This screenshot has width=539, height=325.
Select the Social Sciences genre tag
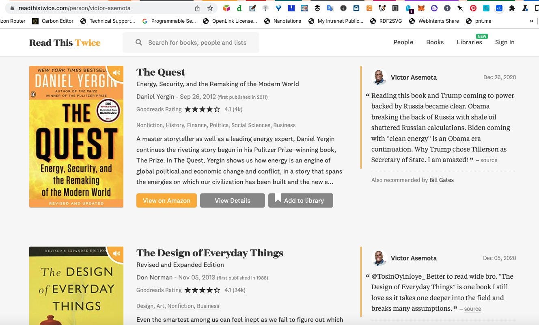click(x=250, y=125)
